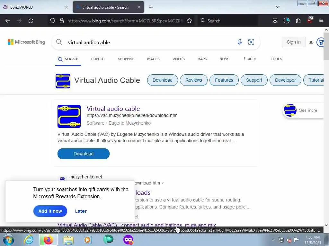Image resolution: width=329 pixels, height=246 pixels.
Task: Open the Windows Start button
Action: click(x=8, y=240)
